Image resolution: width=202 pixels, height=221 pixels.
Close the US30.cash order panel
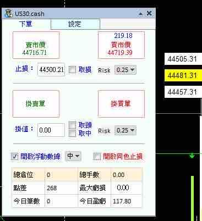pos(149,13)
